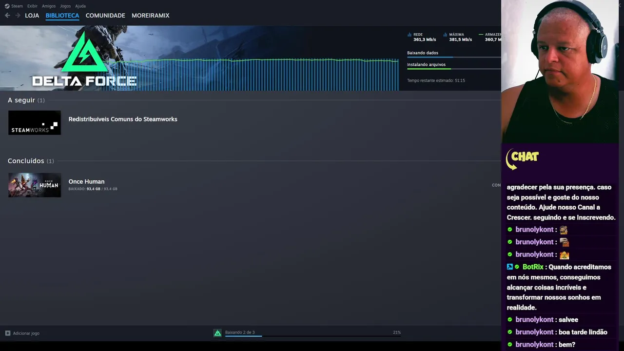
Task: Open the COMUNIDADE tab
Action: click(105, 16)
